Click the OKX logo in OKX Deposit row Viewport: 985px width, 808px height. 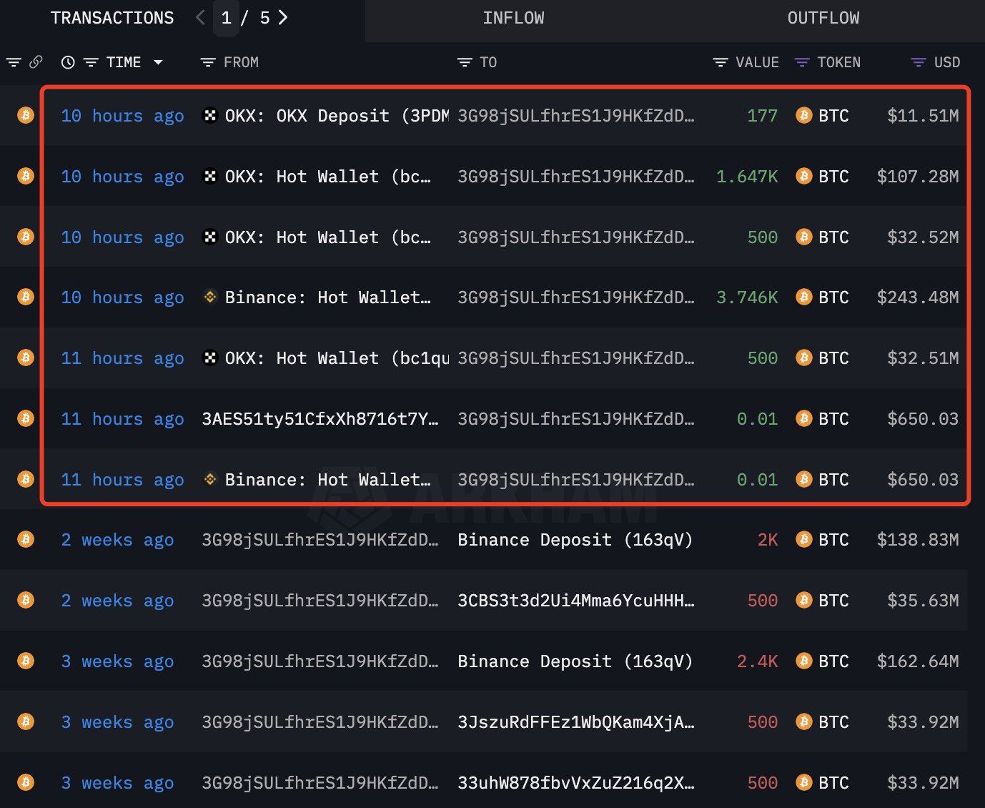pyautogui.click(x=210, y=115)
